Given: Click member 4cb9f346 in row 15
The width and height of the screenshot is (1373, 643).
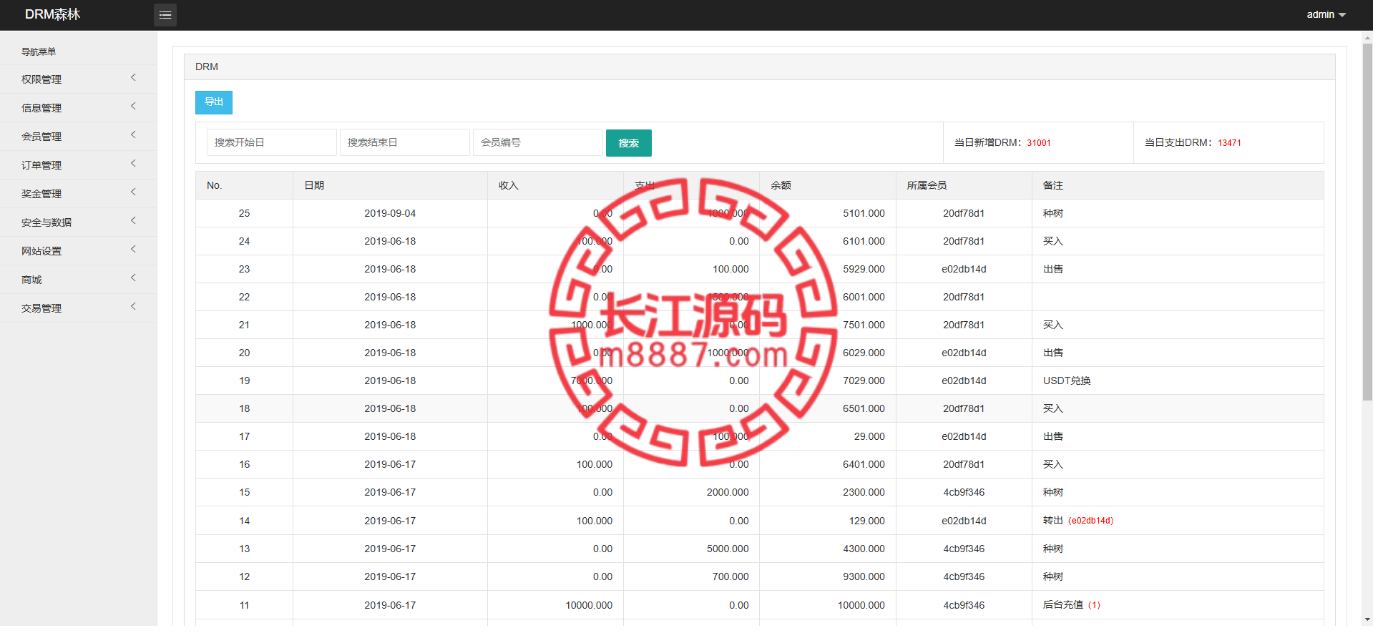Looking at the screenshot, I should tap(964, 492).
